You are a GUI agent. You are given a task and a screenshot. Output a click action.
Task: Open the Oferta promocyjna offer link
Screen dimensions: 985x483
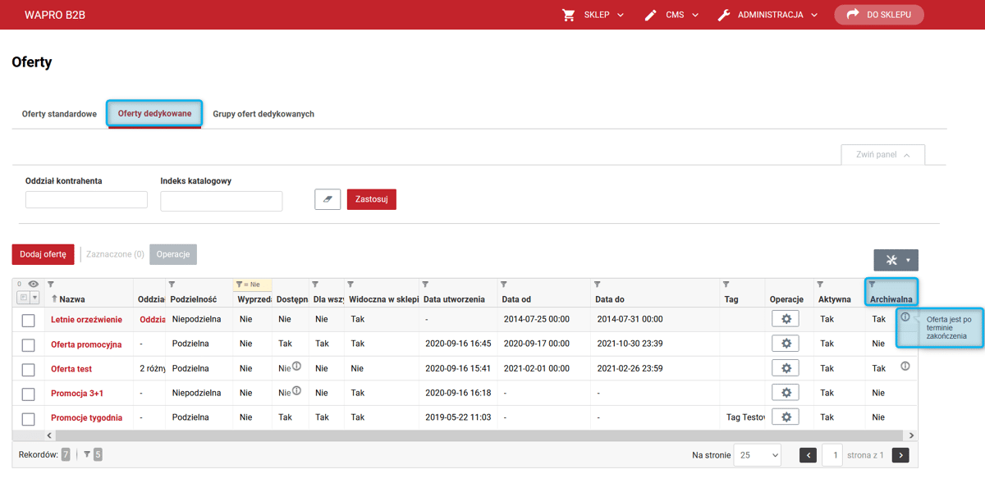click(86, 344)
